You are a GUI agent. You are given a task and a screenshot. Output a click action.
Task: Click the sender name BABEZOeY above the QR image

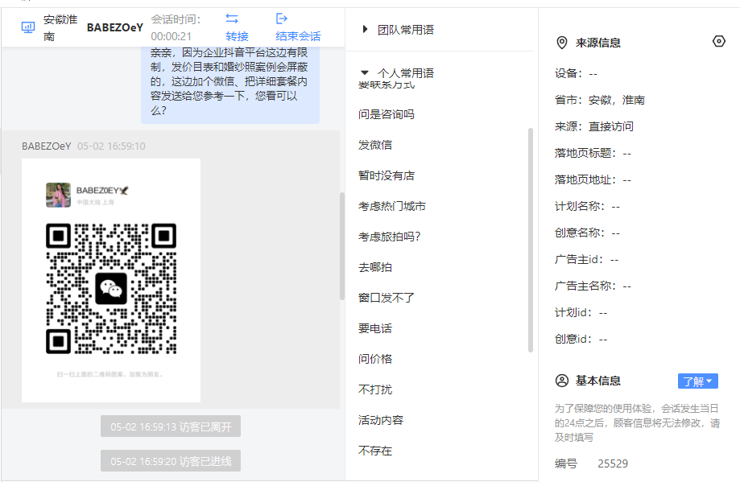point(46,146)
